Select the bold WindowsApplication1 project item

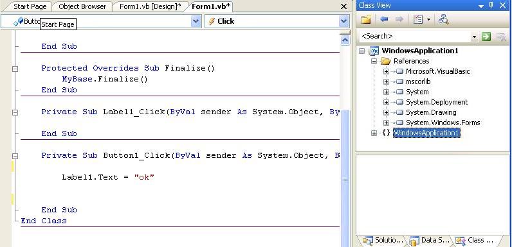click(420, 51)
